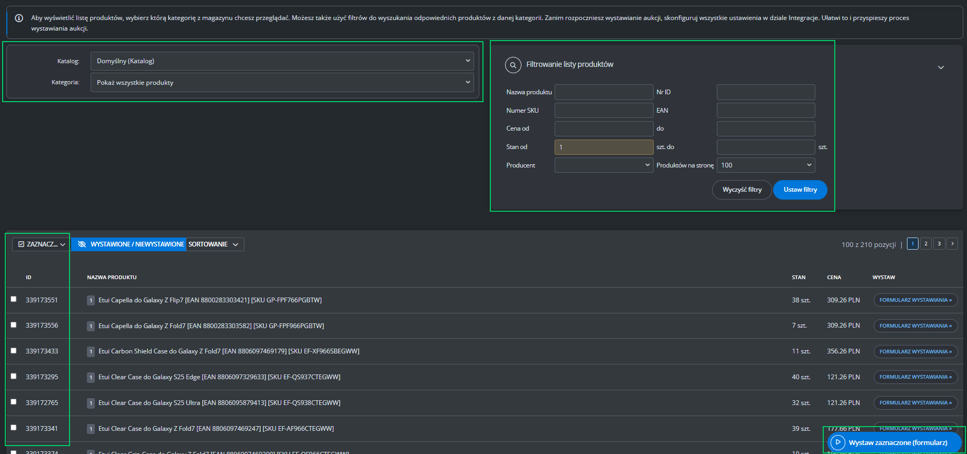Click the Wyczyść filtry button
The width and height of the screenshot is (967, 454).
pos(742,190)
